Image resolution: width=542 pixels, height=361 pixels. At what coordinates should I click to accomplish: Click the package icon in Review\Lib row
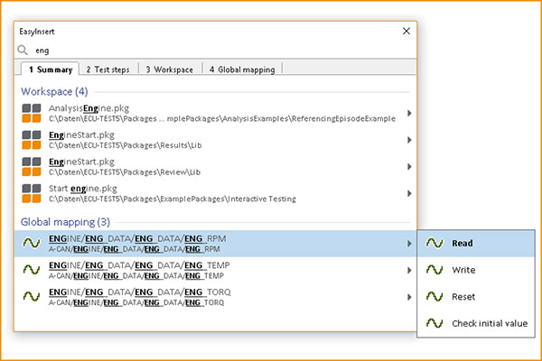click(32, 166)
